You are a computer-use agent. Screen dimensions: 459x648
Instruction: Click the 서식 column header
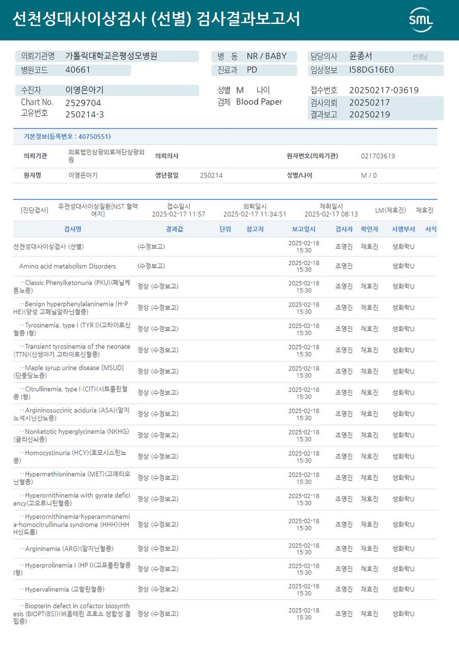431,229
